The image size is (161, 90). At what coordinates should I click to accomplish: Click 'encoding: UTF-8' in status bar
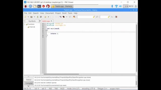(x=88, y=88)
